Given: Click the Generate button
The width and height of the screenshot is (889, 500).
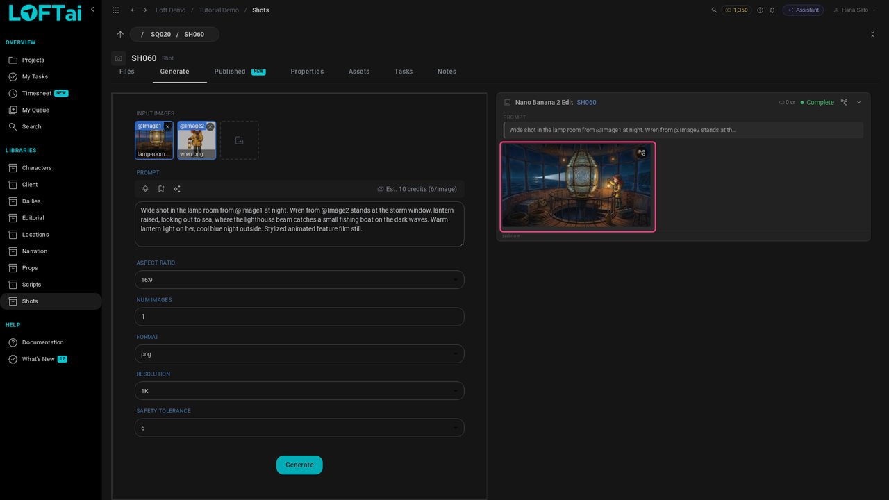Looking at the screenshot, I should pyautogui.click(x=299, y=465).
